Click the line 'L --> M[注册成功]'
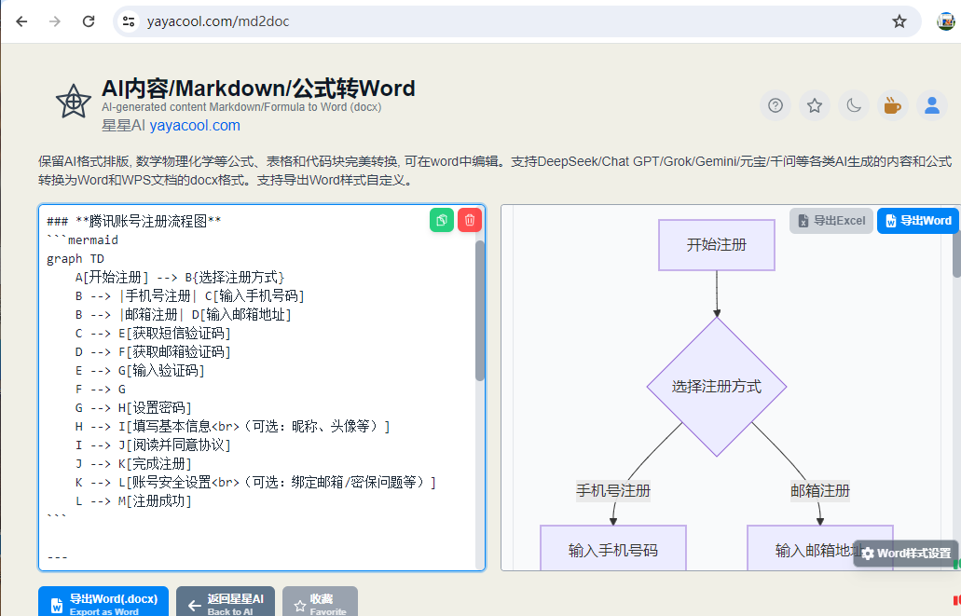Viewport: 961px width, 616px height. [x=133, y=500]
